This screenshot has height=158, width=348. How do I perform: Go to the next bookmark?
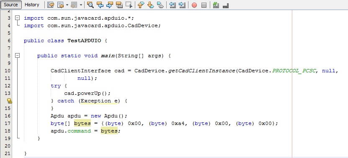click(x=150, y=5)
